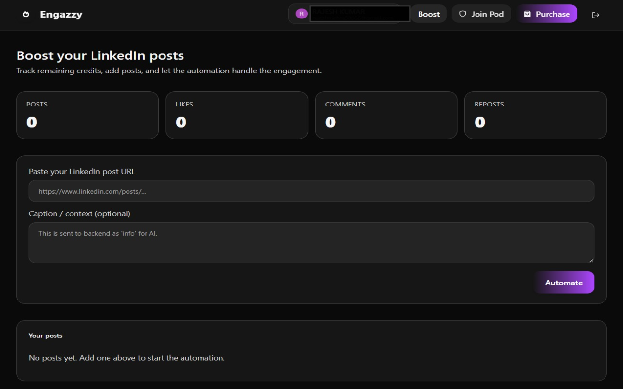The width and height of the screenshot is (623, 389).
Task: Click the 'Paste your LinkedIn post URL' label
Action: click(x=82, y=172)
